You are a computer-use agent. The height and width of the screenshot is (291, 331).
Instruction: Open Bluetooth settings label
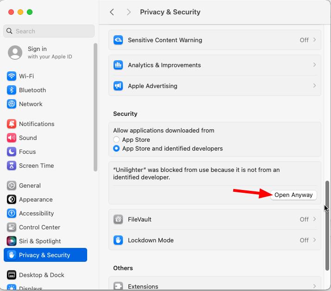32,90
